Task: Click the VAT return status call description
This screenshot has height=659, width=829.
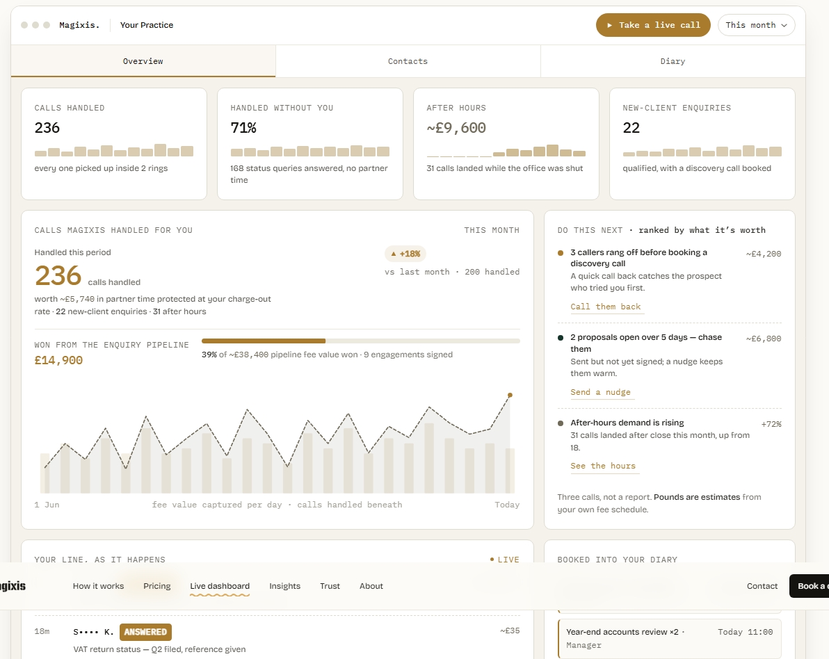Action: pyautogui.click(x=160, y=649)
